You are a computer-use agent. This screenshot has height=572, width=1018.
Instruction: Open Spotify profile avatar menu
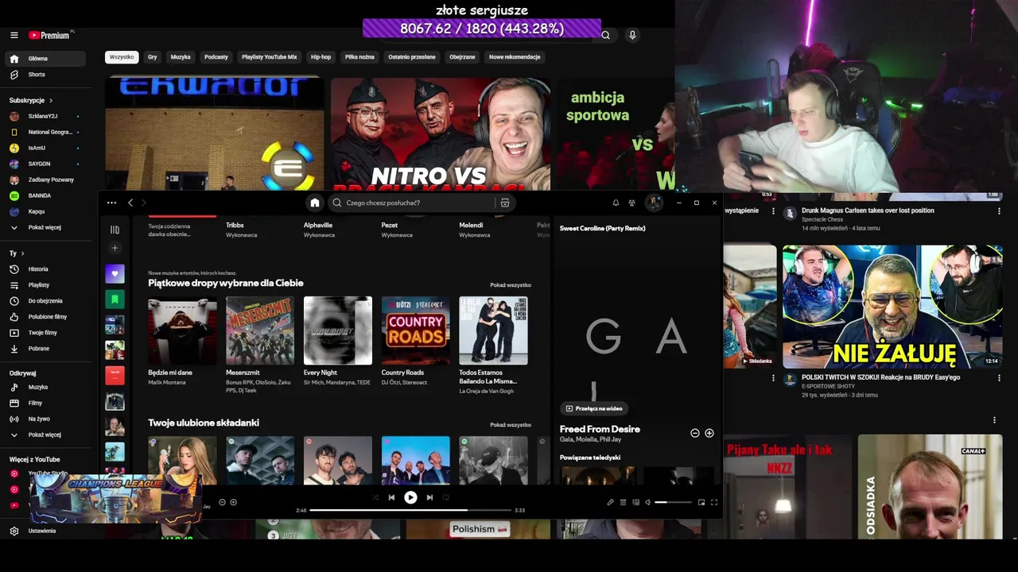point(654,203)
